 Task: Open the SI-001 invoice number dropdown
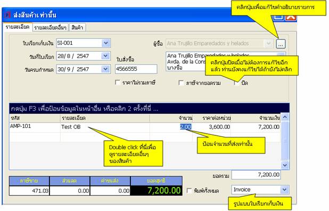pos(106,43)
